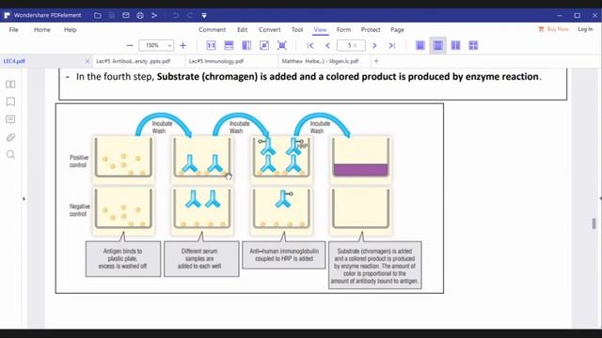Switch to the Edit tab
Image resolution: width=602 pixels, height=338 pixels.
(x=242, y=29)
